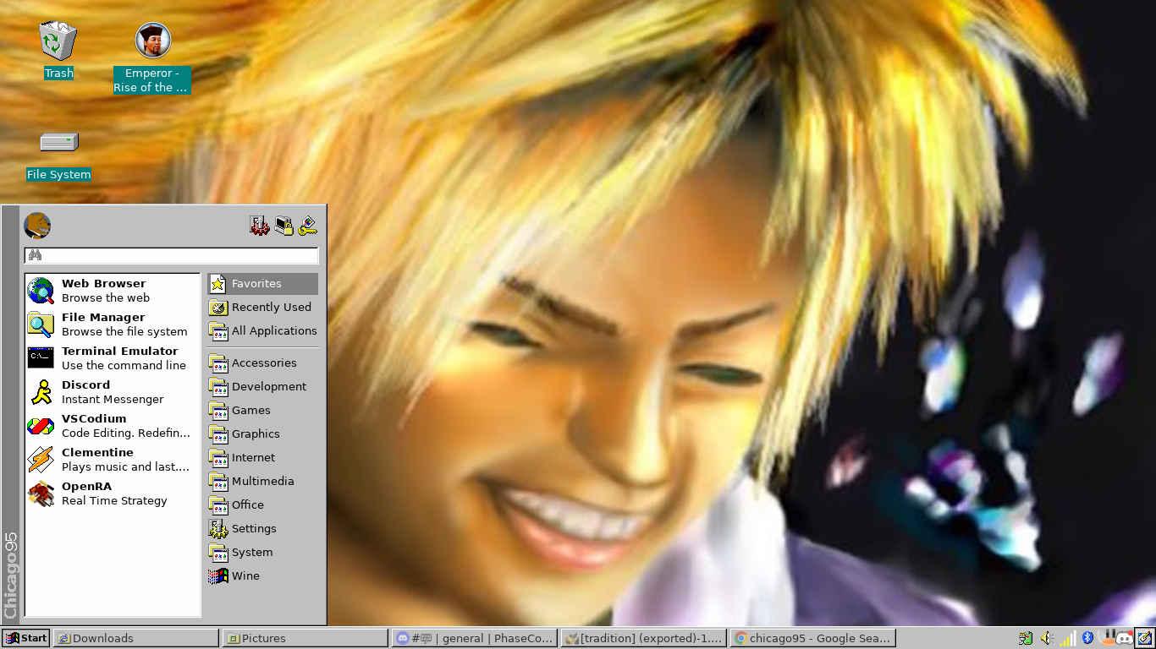Switch to [tradition] (exported) taskbar window
The image size is (1156, 649).
coord(643,638)
